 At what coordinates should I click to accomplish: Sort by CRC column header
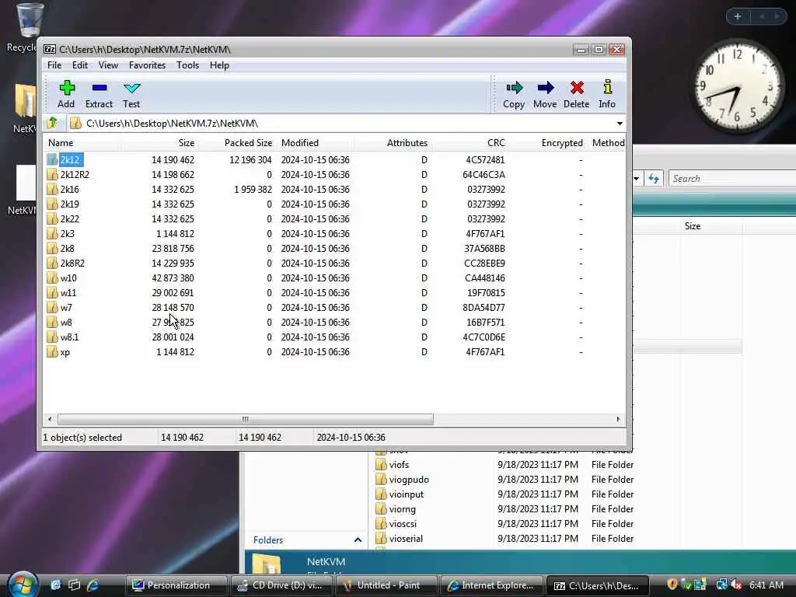[470, 143]
